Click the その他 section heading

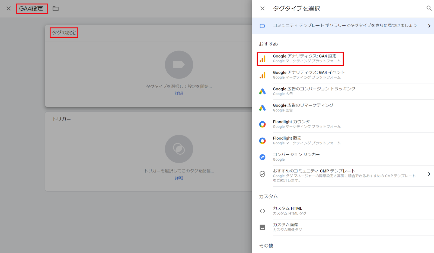266,246
